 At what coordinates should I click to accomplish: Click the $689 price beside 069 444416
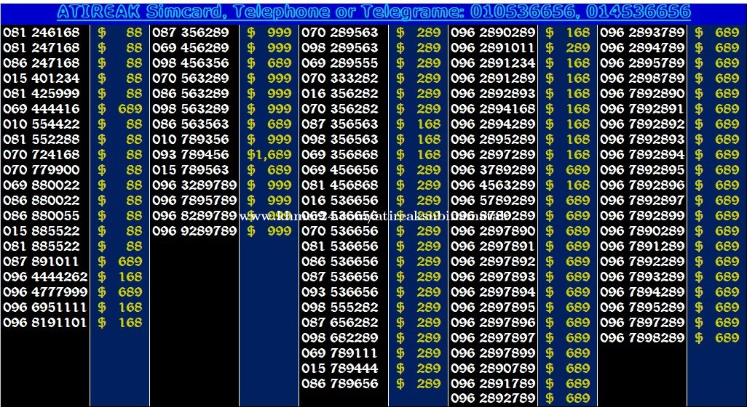(x=119, y=109)
